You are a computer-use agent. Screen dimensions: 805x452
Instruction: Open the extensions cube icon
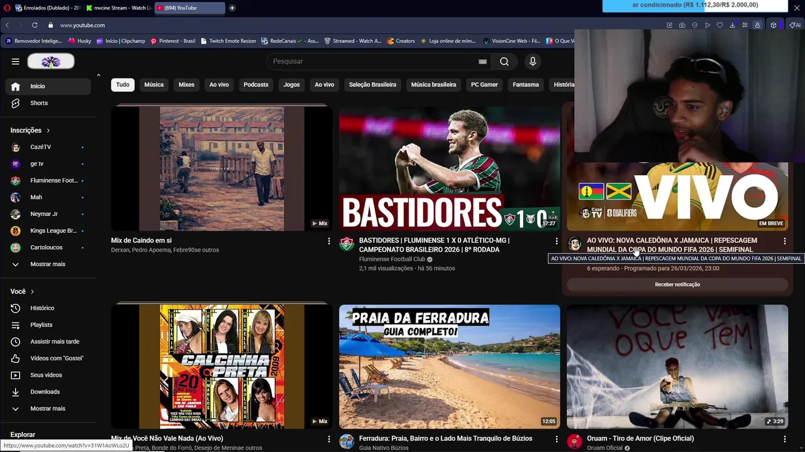[x=774, y=25]
